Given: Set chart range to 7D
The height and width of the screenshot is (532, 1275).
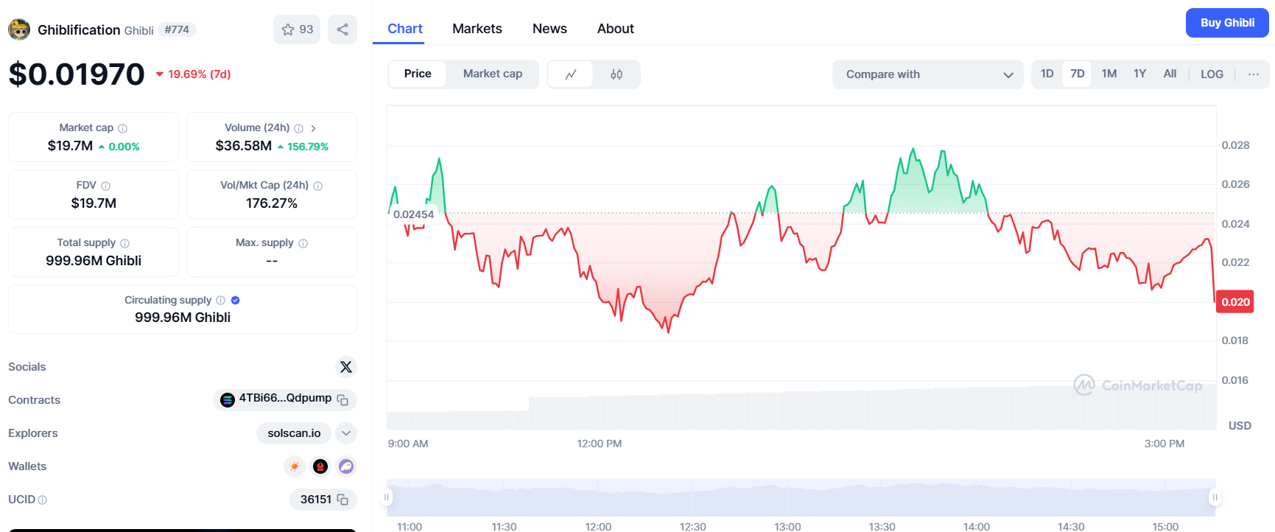Looking at the screenshot, I should coord(1078,74).
